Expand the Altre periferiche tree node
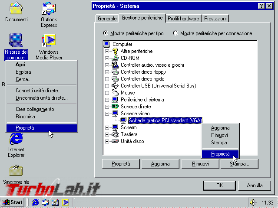 pyautogui.click(x=107, y=51)
